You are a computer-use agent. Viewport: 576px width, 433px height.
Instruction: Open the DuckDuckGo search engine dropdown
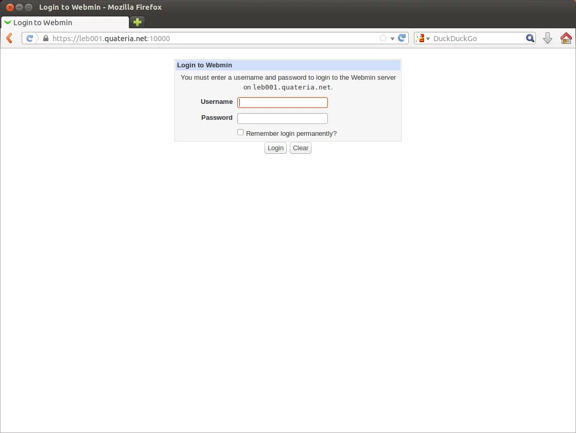[x=423, y=39]
